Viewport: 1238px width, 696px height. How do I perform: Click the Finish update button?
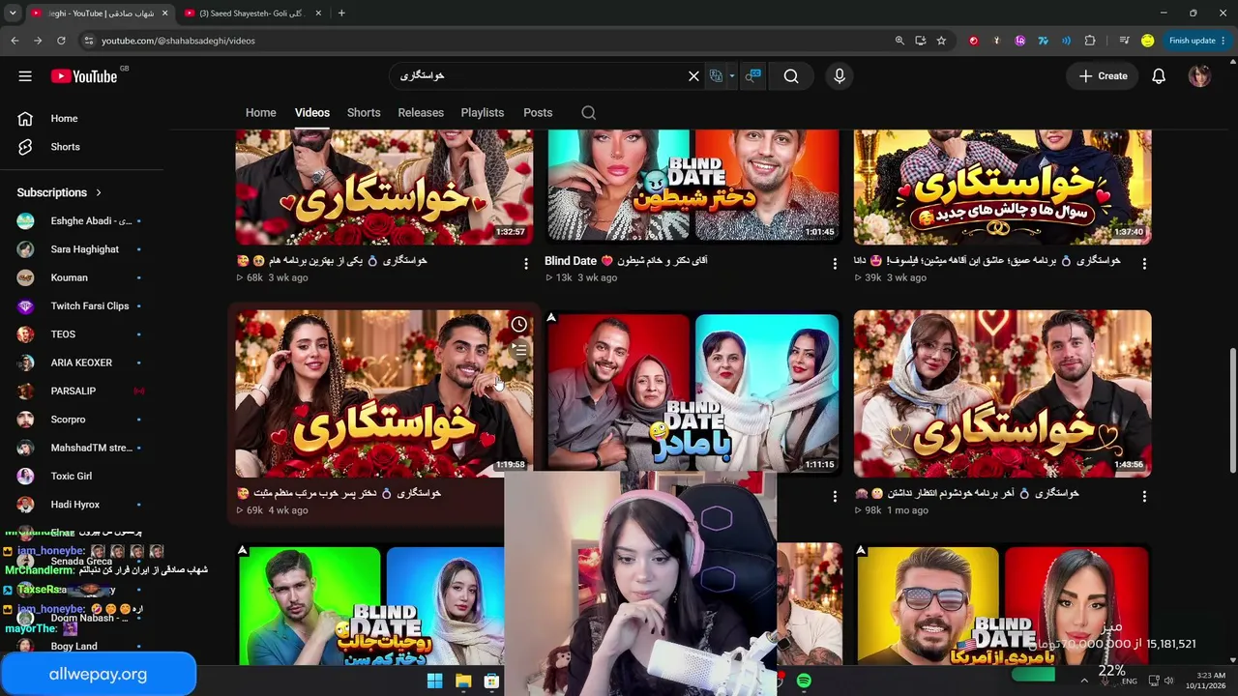[x=1195, y=41]
